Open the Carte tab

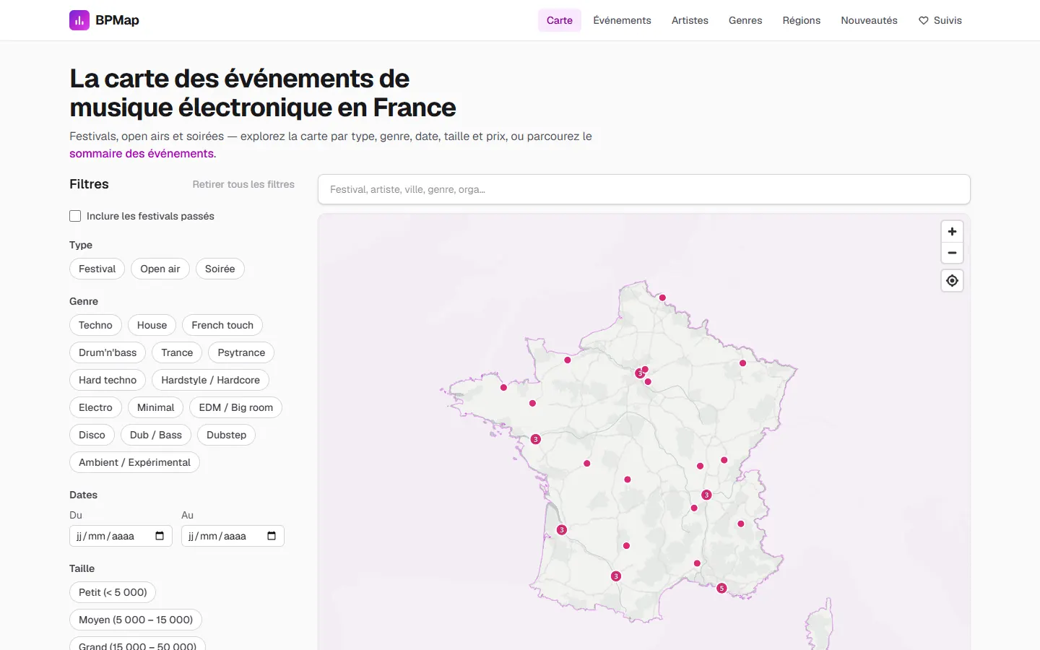(x=560, y=20)
